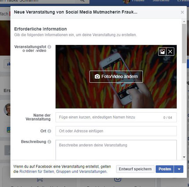The width and height of the screenshot is (189, 187).
Task: Click Entwurf speichern button
Action: 135,169
